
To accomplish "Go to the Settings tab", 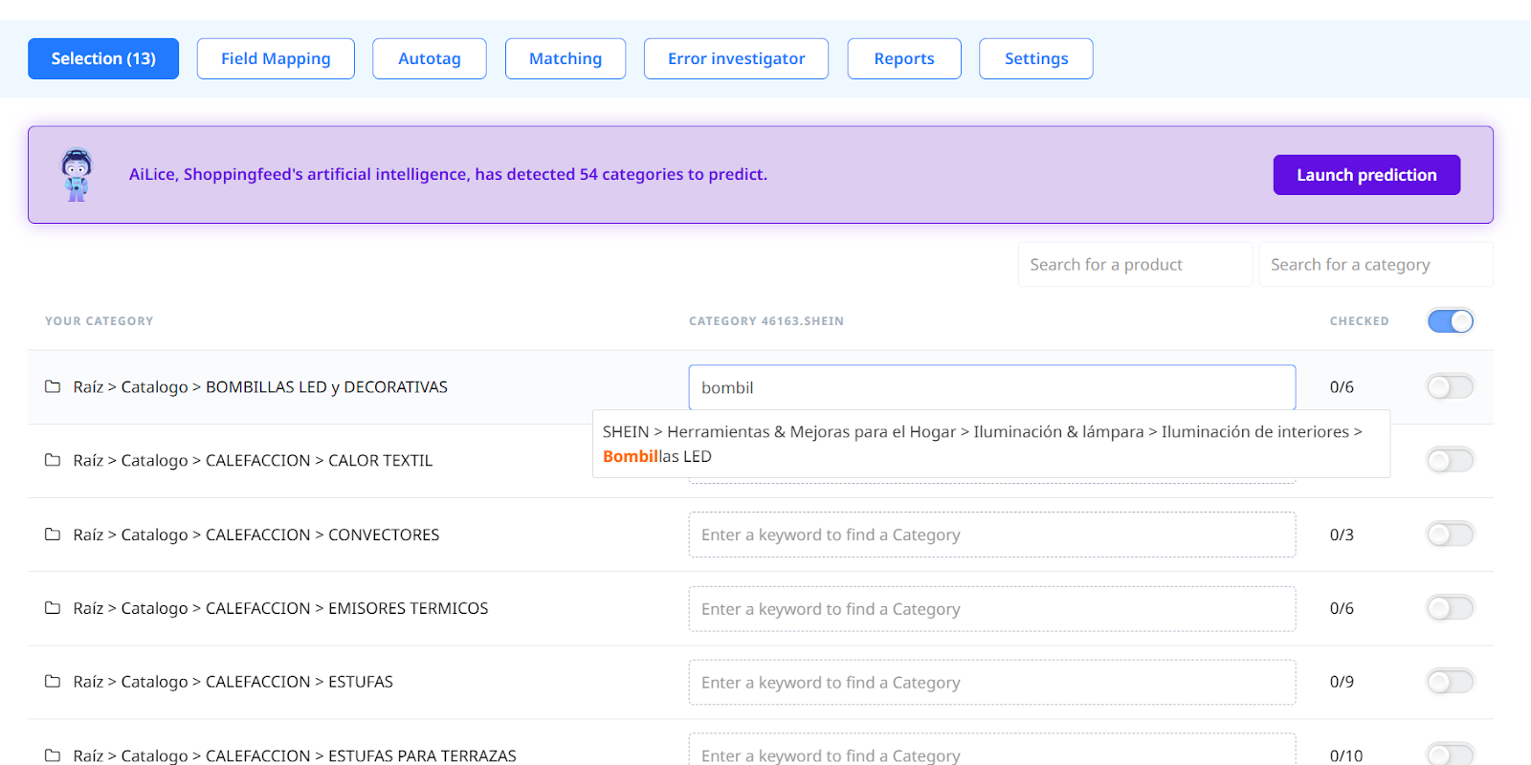I will [1035, 58].
